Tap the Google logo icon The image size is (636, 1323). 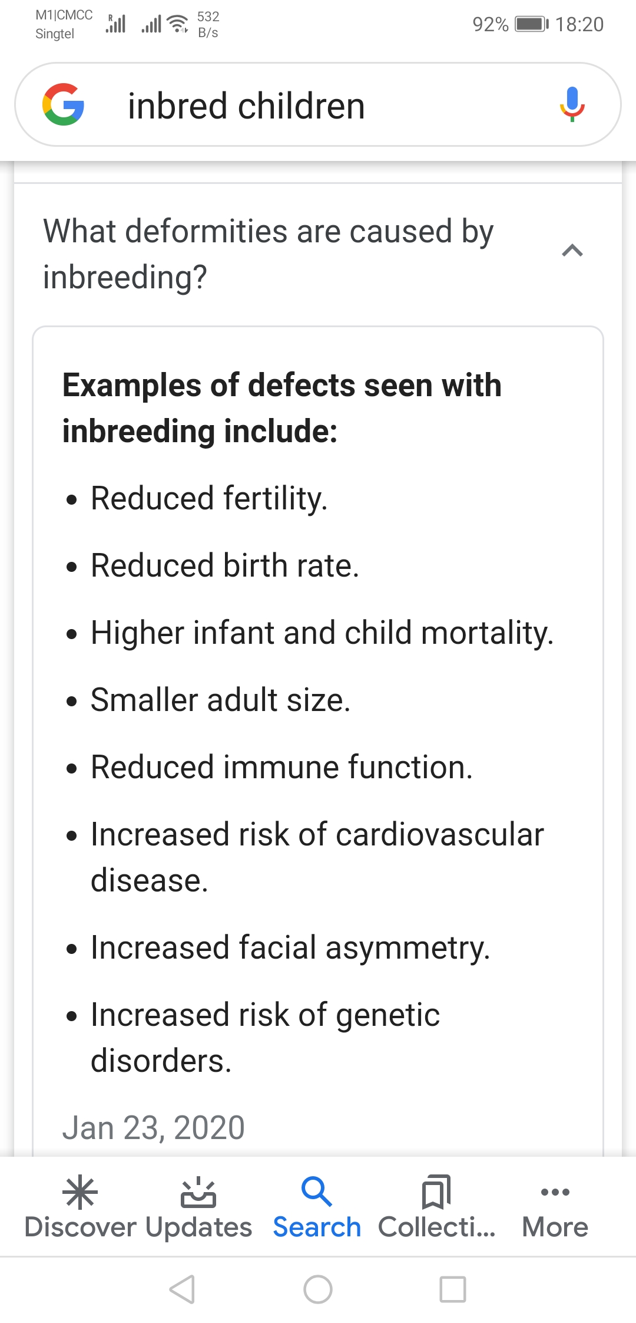click(x=63, y=104)
